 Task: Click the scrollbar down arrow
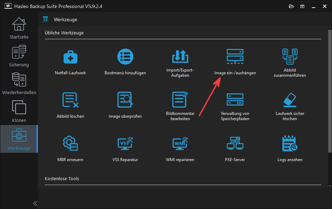[x=330, y=186]
